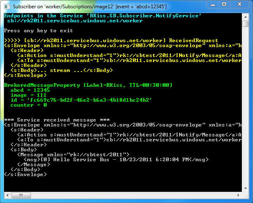Click 'Endpoints in the Service' line
This screenshot has width=253, height=203.
pyautogui.click(x=103, y=16)
